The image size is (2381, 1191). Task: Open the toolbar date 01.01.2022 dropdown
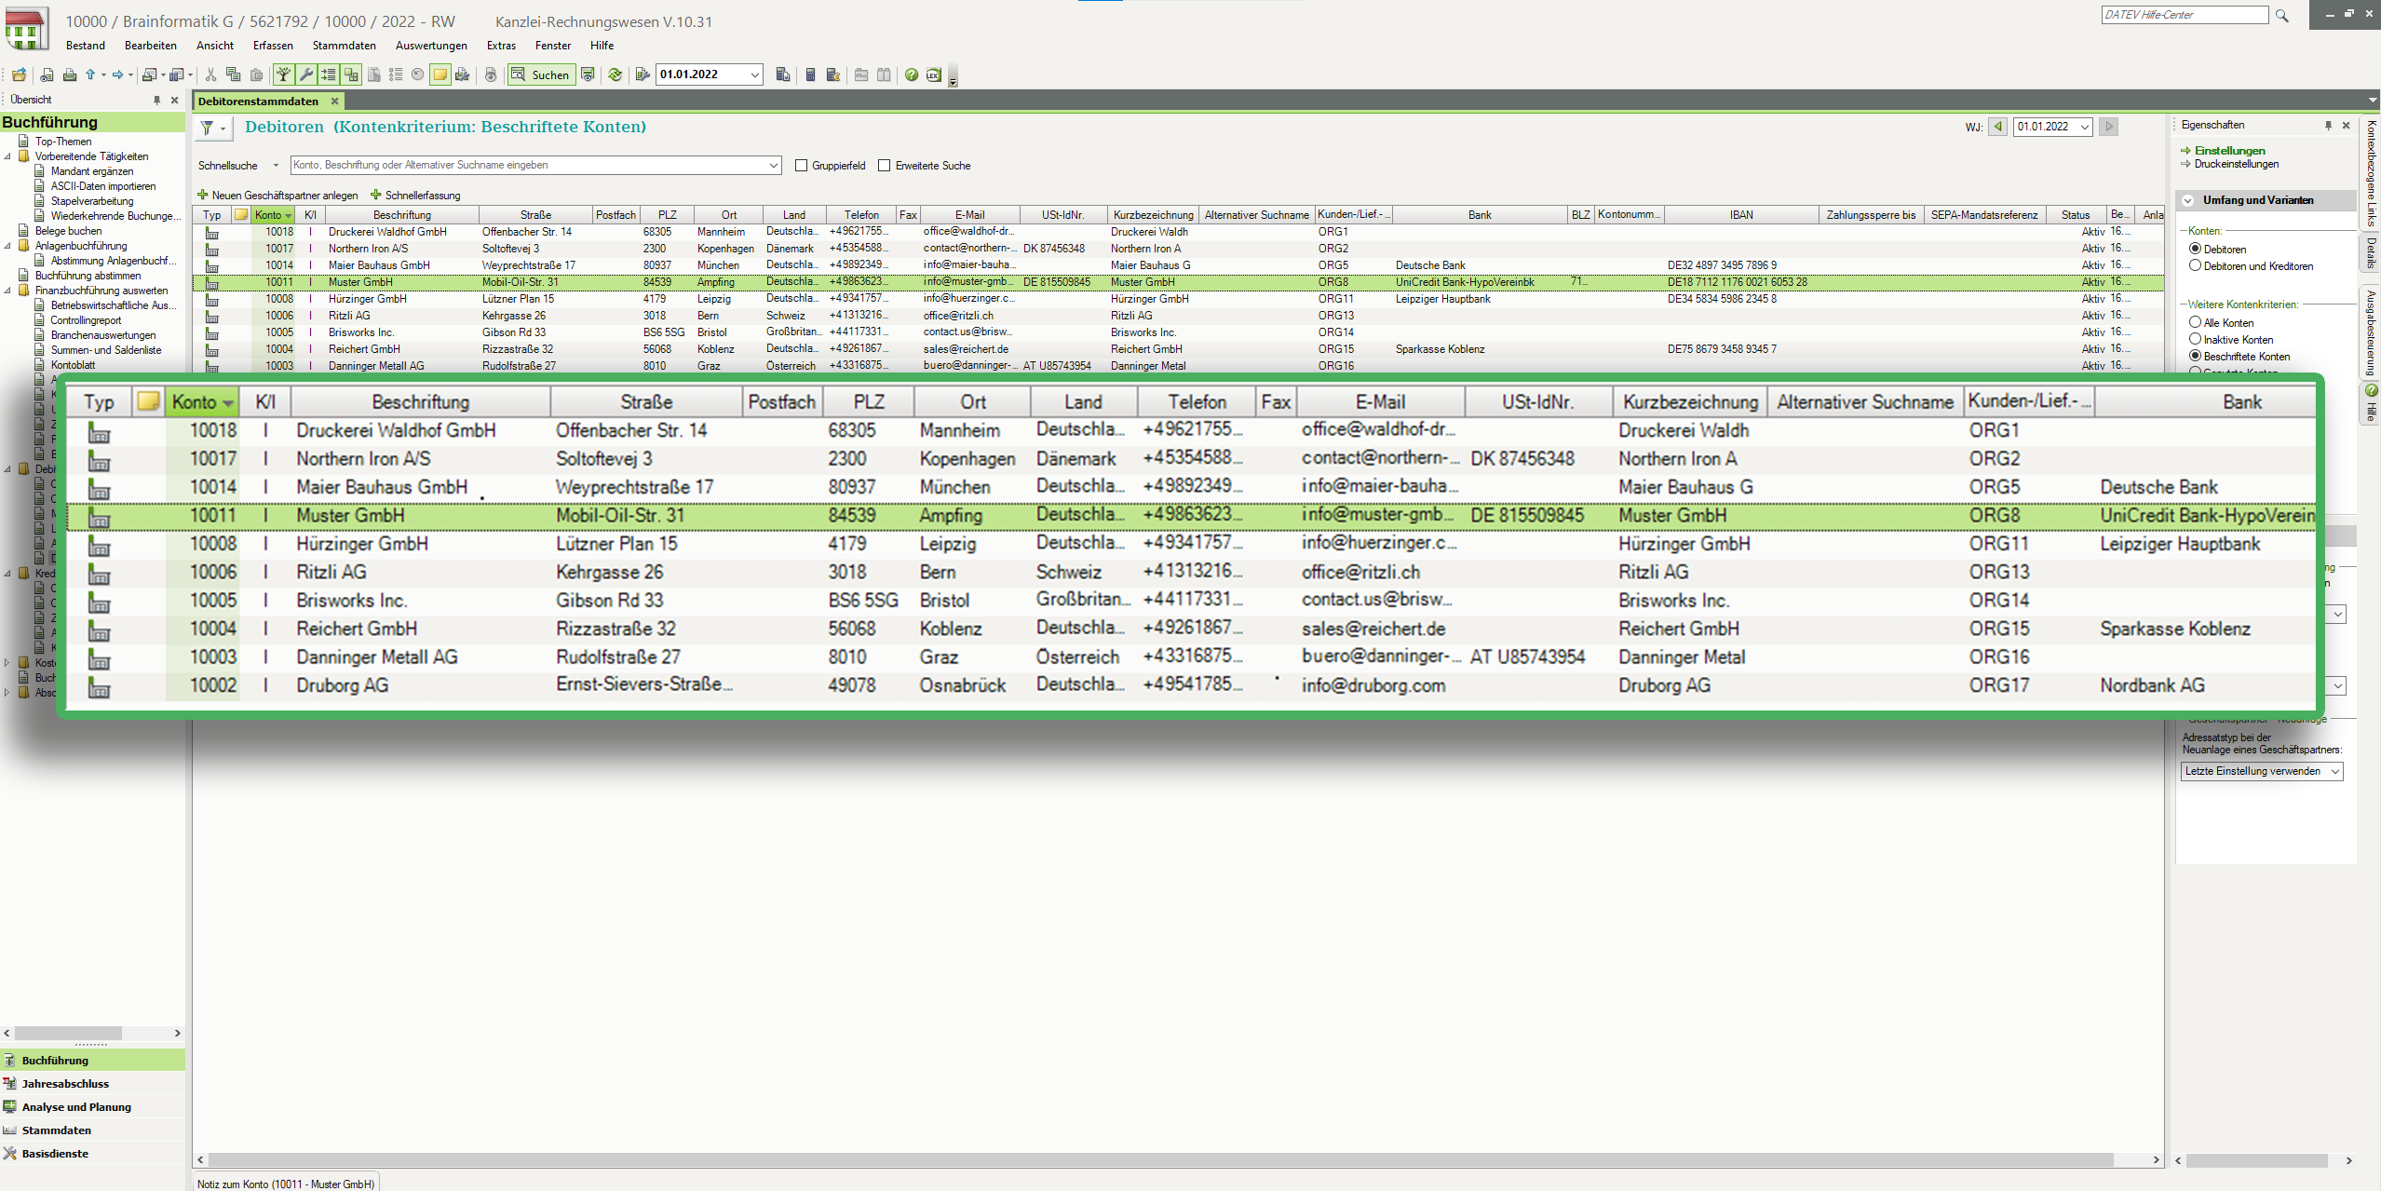click(x=755, y=74)
